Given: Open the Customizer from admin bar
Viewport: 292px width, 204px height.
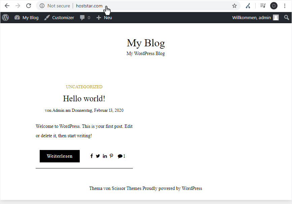Looking at the screenshot, I should point(59,17).
